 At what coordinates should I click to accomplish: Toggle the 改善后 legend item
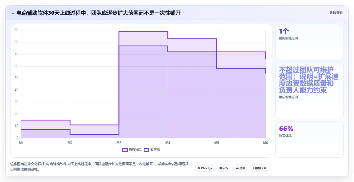152,150
